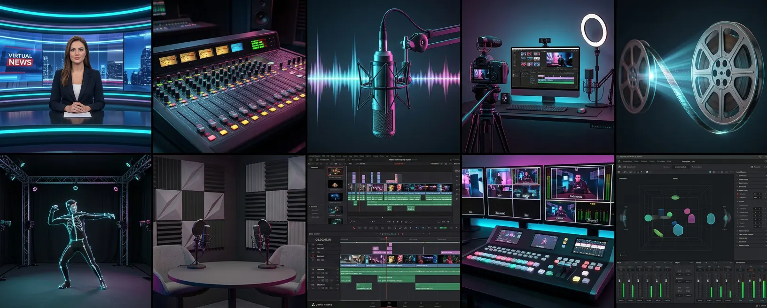Open the virtual news anchor studio image
This screenshot has height=308, width=767.
76,76
